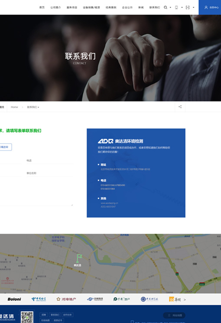Open the QR scan icon in navbar

188,7
